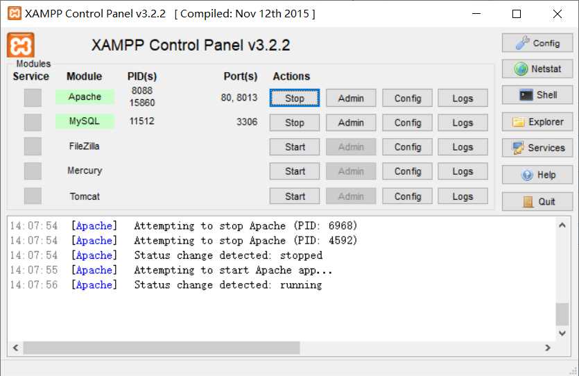Quit XAMPP with the door icon
The height and width of the screenshot is (376, 579).
point(537,201)
